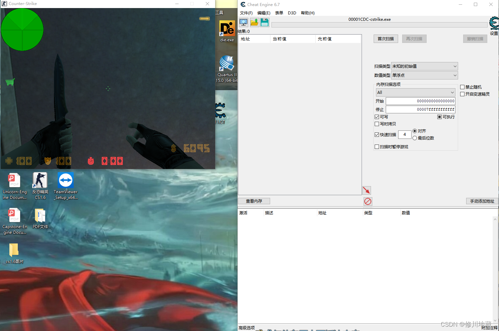Viewport: 499px width, 331px height.
Task: Click the address table vertical scrollbar
Action: tap(495, 270)
